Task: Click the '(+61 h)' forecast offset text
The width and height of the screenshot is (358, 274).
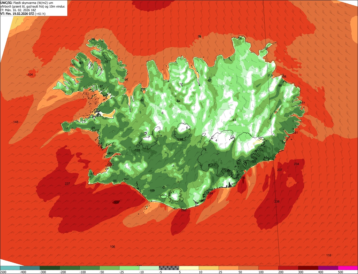Action: (40, 13)
